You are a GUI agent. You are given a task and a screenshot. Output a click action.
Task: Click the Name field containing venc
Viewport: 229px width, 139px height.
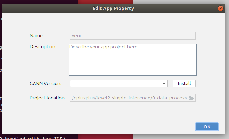pyautogui.click(x=133, y=36)
